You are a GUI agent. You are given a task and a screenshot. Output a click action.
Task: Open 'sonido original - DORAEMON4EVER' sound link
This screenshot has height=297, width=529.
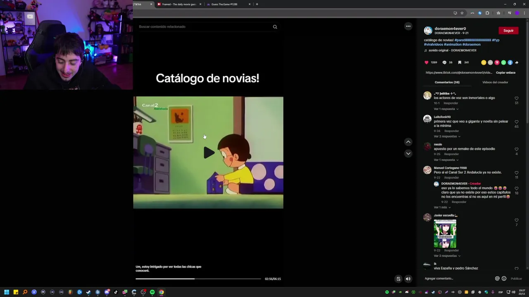[x=453, y=50]
